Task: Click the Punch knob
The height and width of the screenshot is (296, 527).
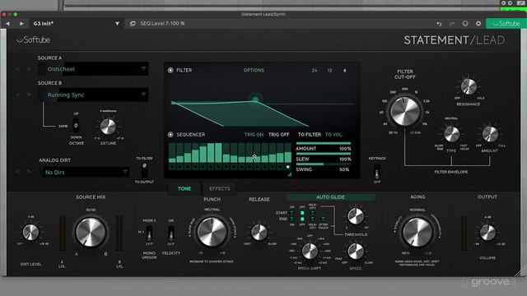Action: tap(212, 232)
